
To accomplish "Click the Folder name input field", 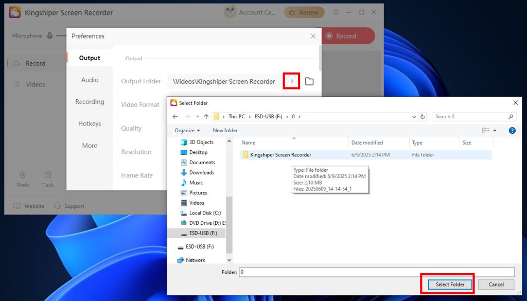I will (376, 272).
